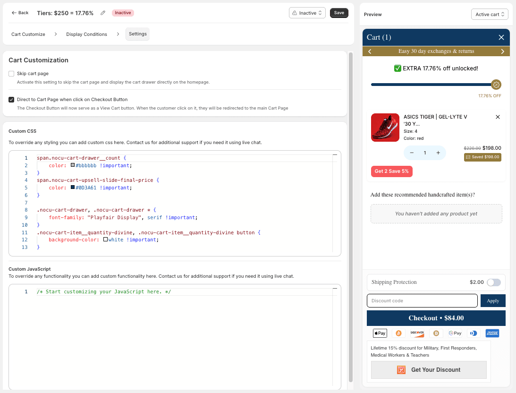Image resolution: width=516 pixels, height=393 pixels.
Task: Click the Apple Pay icon
Action: point(380,333)
